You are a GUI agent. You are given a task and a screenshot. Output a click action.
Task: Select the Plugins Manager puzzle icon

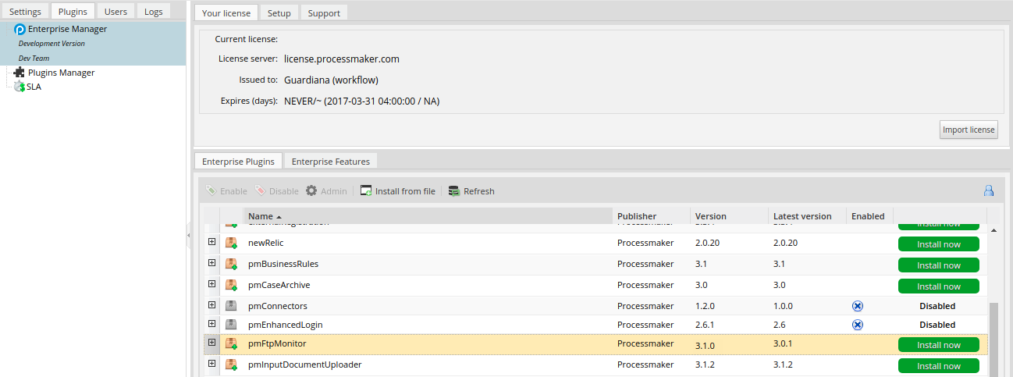click(20, 73)
